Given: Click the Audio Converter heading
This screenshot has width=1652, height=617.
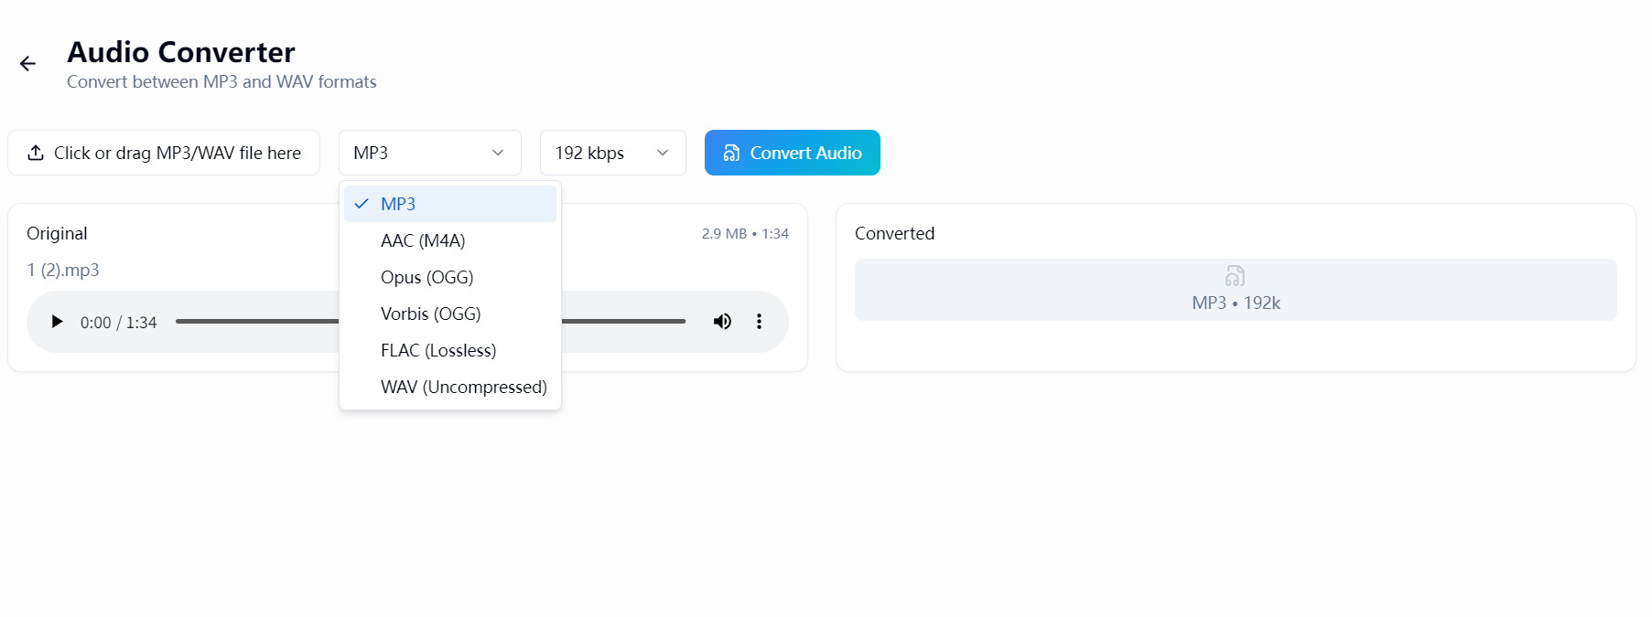Looking at the screenshot, I should pyautogui.click(x=181, y=52).
